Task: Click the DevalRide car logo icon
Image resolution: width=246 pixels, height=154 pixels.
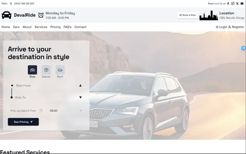Action: (7, 15)
